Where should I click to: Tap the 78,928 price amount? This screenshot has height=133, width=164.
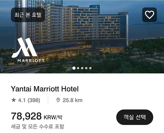tap(26, 116)
